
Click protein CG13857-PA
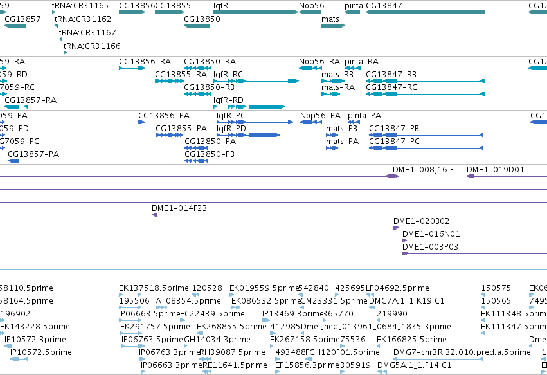click(13, 161)
